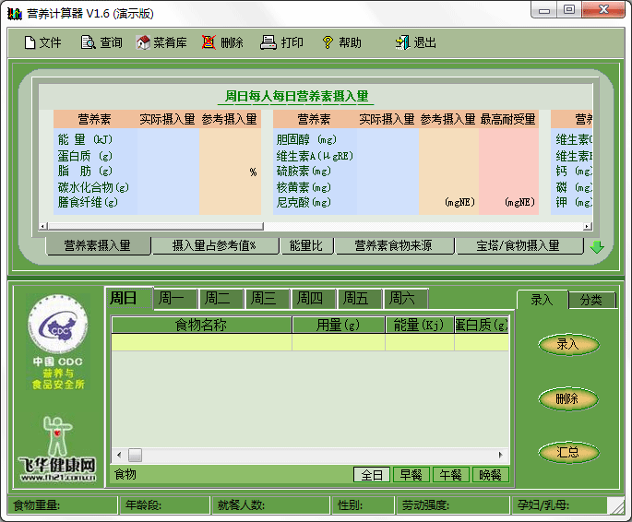Click the 文件 document icon in toolbar

click(30, 42)
